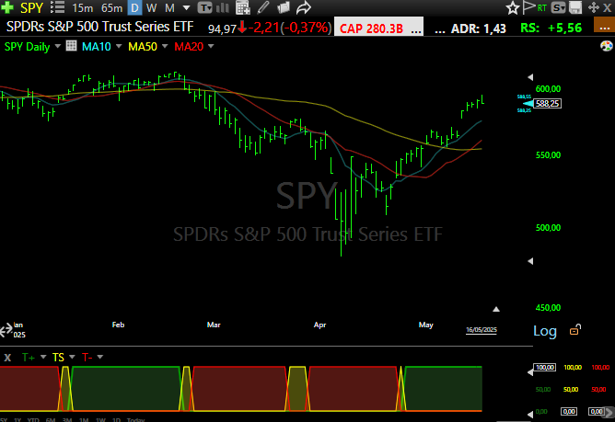
Task: Select the W weekly timeframe
Action: (x=151, y=8)
